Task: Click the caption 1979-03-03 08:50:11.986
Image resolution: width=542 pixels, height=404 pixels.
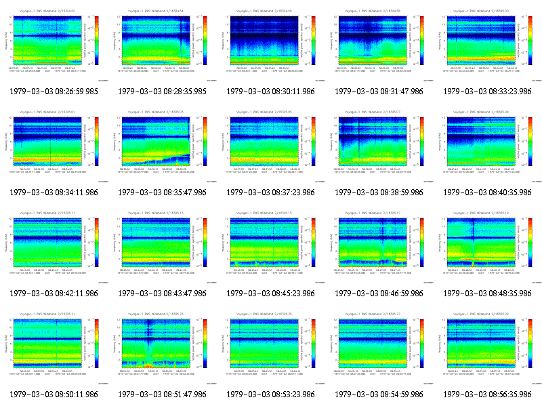Action: (54, 395)
